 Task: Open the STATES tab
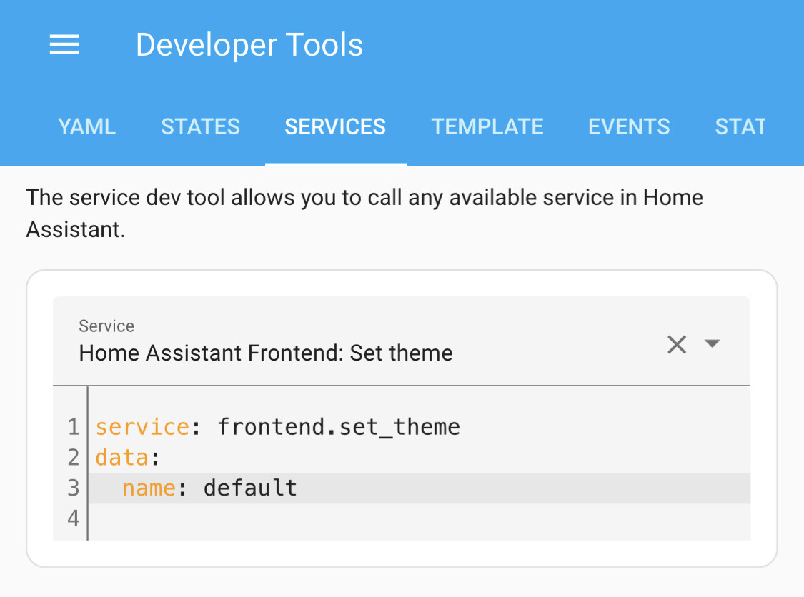tap(200, 126)
